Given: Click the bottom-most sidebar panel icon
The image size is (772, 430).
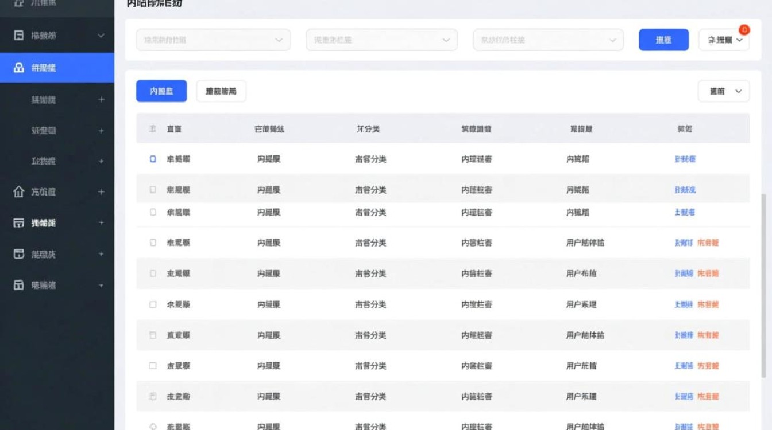Looking at the screenshot, I should (x=19, y=285).
